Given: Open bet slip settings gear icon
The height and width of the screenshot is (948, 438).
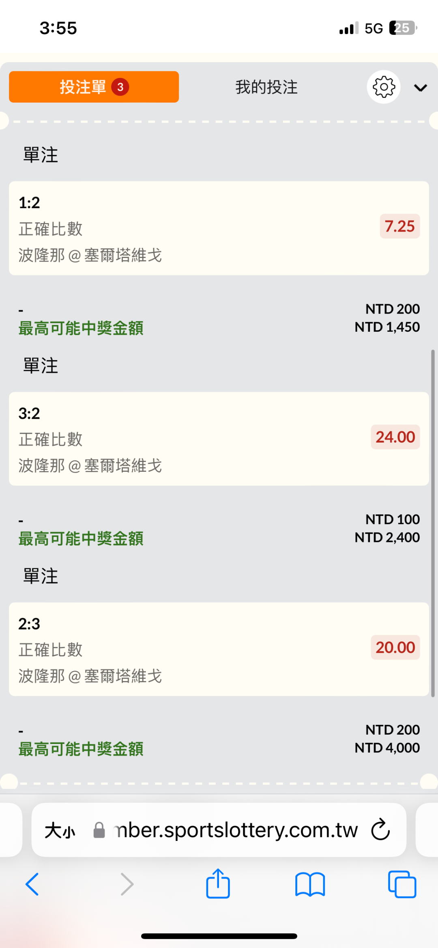Looking at the screenshot, I should click(383, 87).
